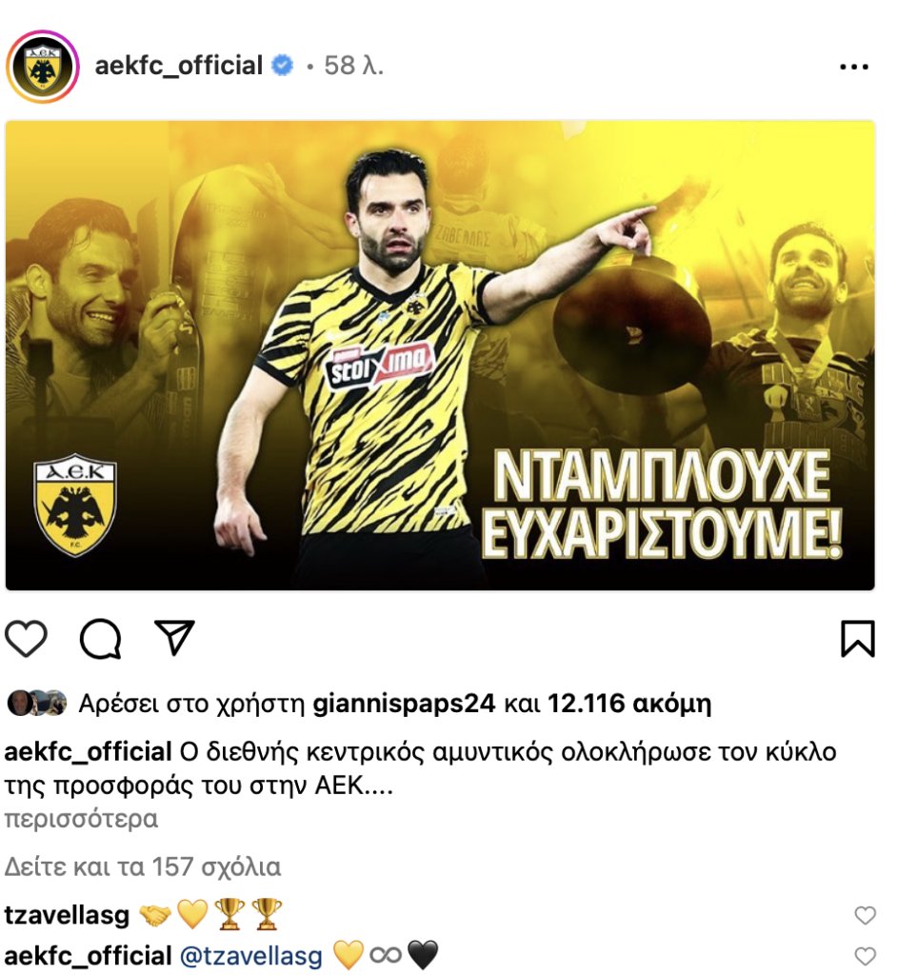Open giannispaps24 profile from likes
This screenshot has width=897, height=975.
404,704
